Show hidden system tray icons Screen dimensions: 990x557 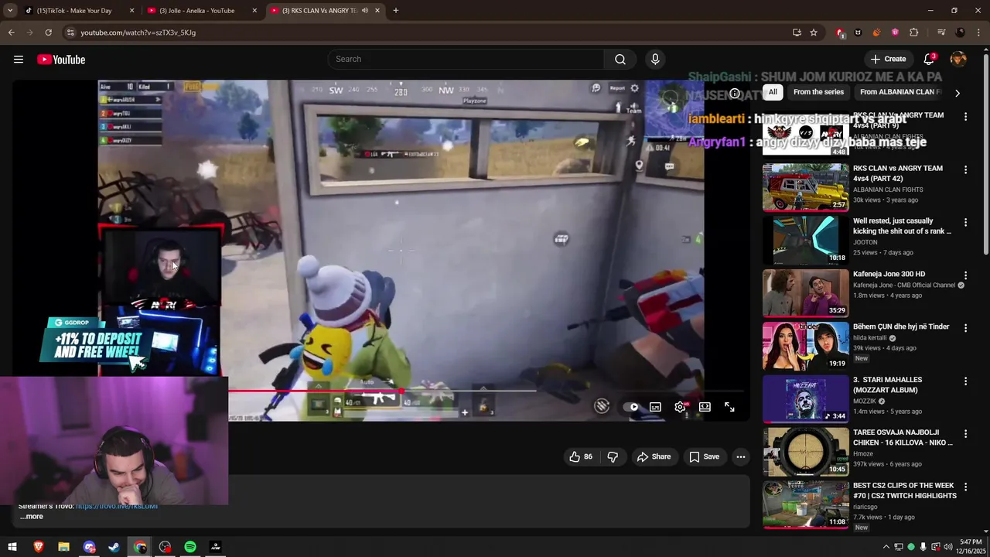pos(886,547)
